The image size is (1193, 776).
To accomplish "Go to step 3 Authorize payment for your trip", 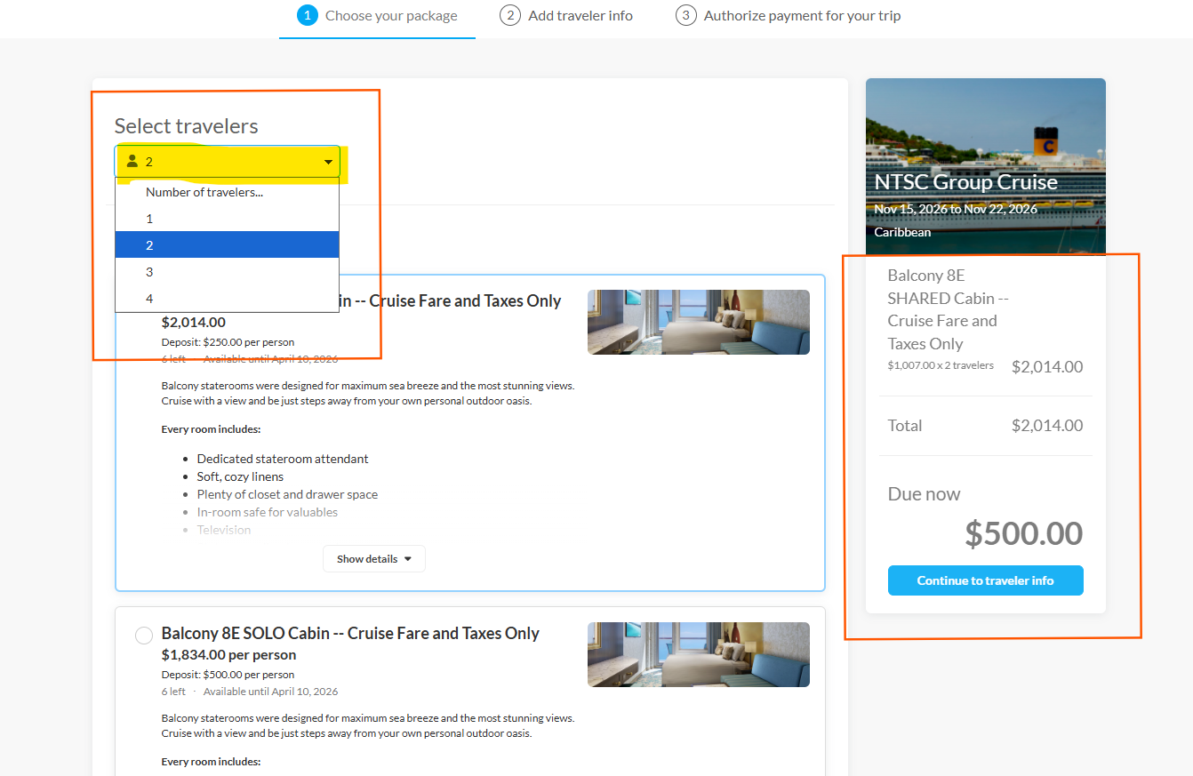I will (x=789, y=16).
